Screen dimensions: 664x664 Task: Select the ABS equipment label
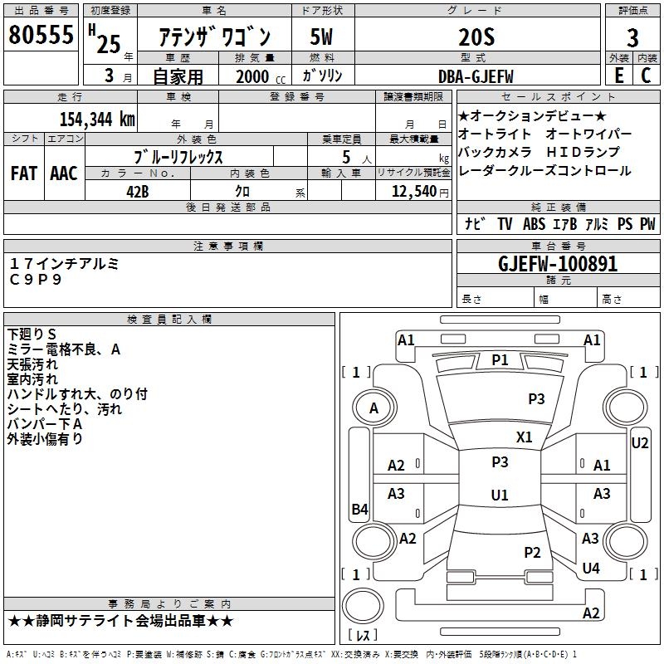point(534,224)
